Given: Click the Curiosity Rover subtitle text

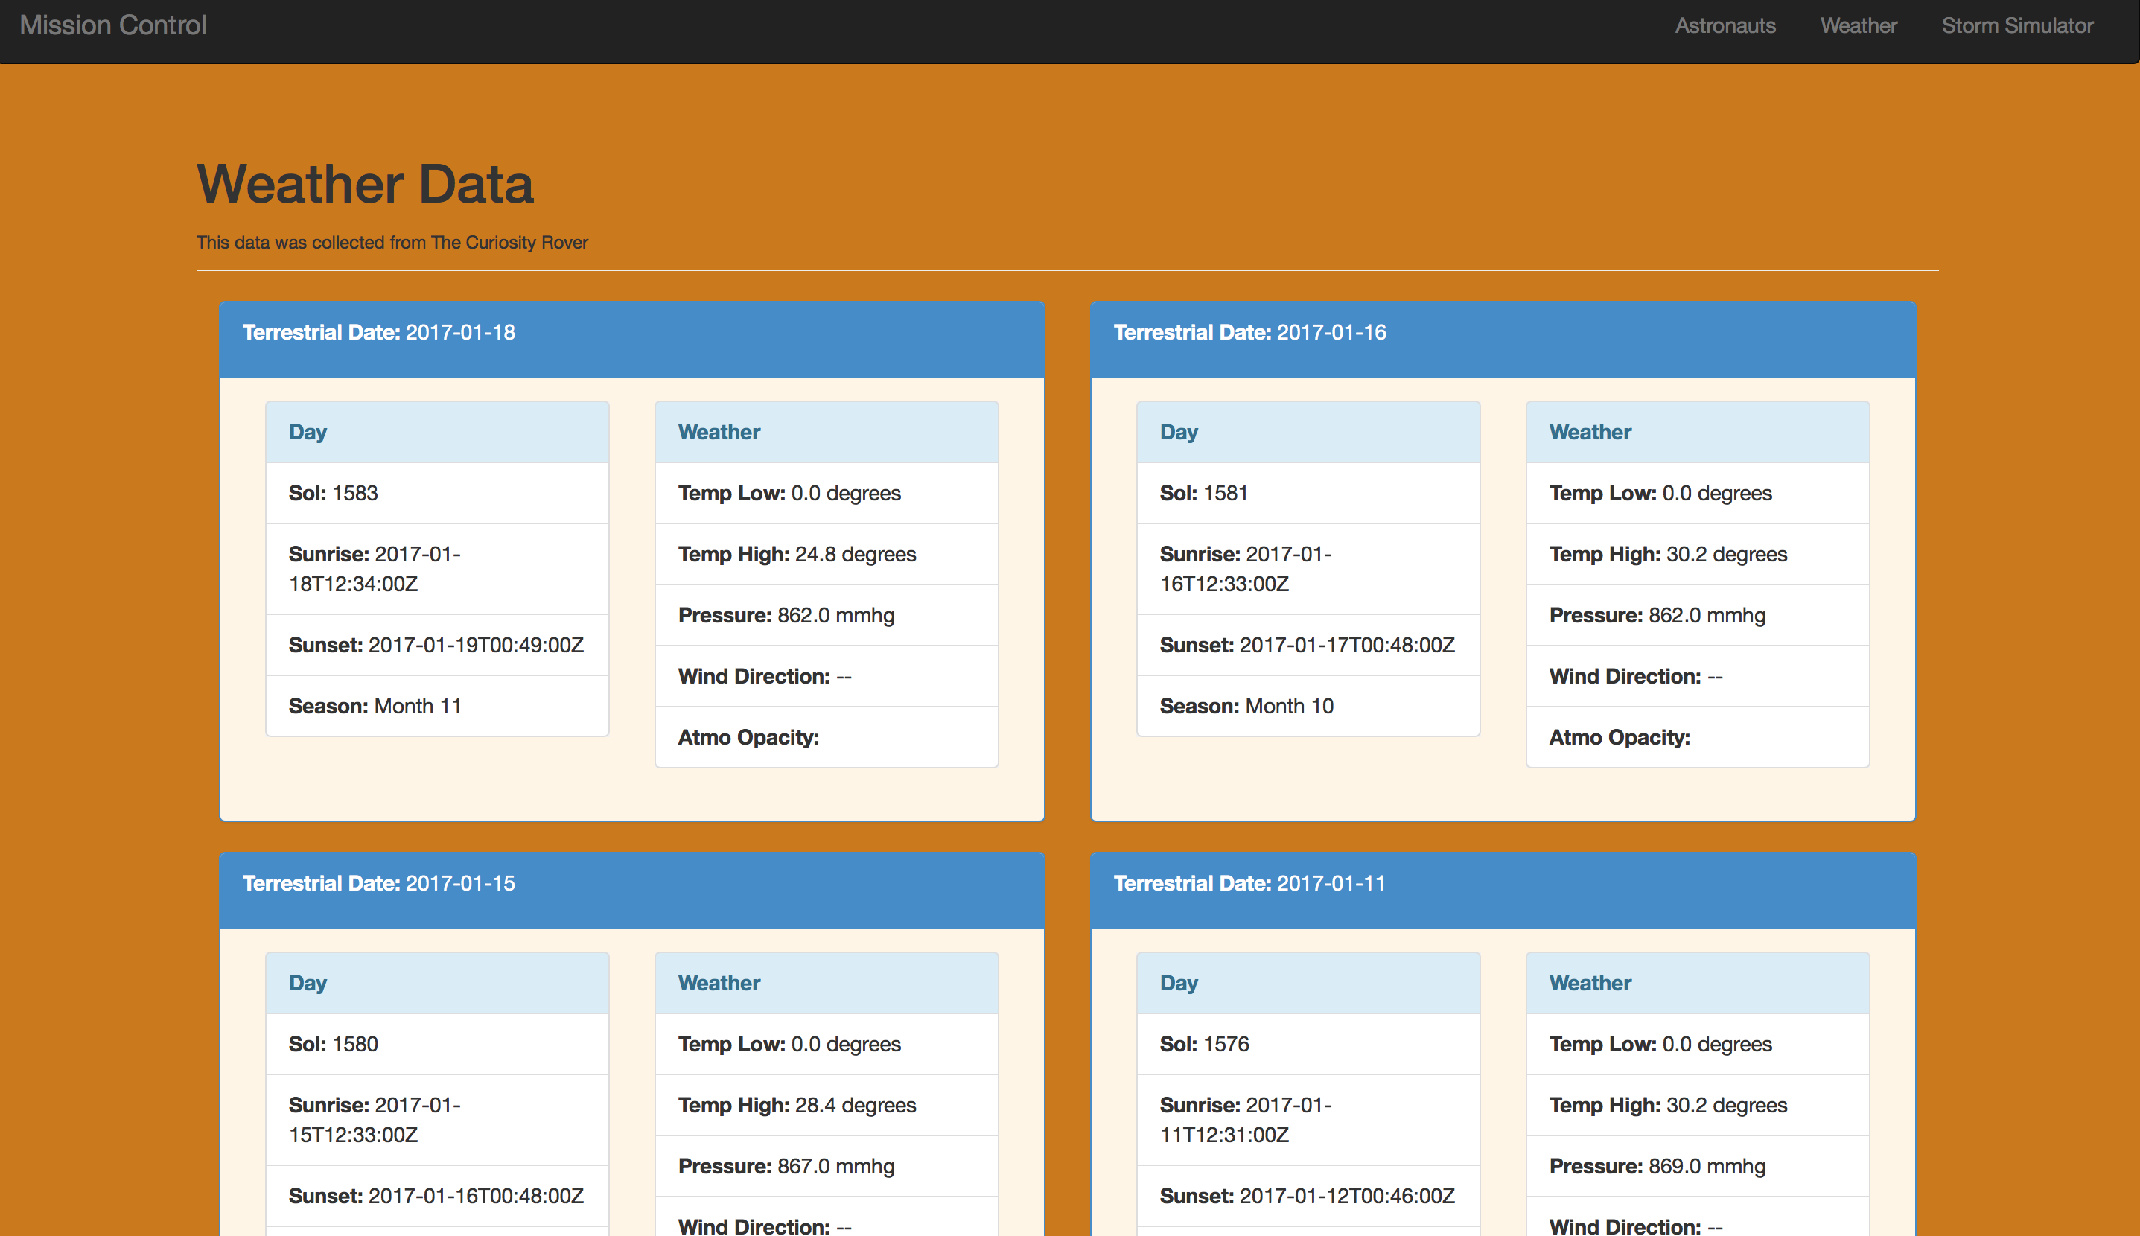Looking at the screenshot, I should pos(392,243).
